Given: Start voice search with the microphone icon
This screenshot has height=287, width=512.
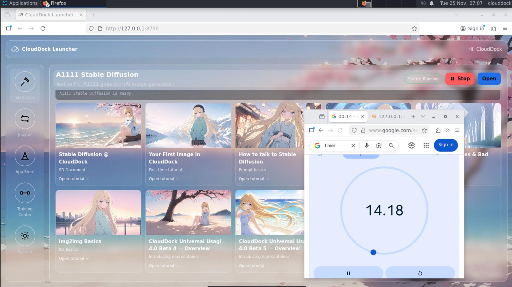Looking at the screenshot, I should (366, 146).
